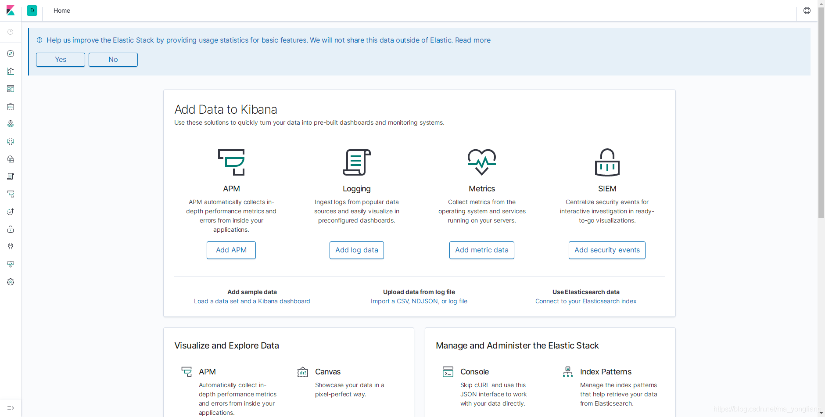Click the large Metrics heartbeat icon
Screen dimensions: 825x417
(x=482, y=162)
